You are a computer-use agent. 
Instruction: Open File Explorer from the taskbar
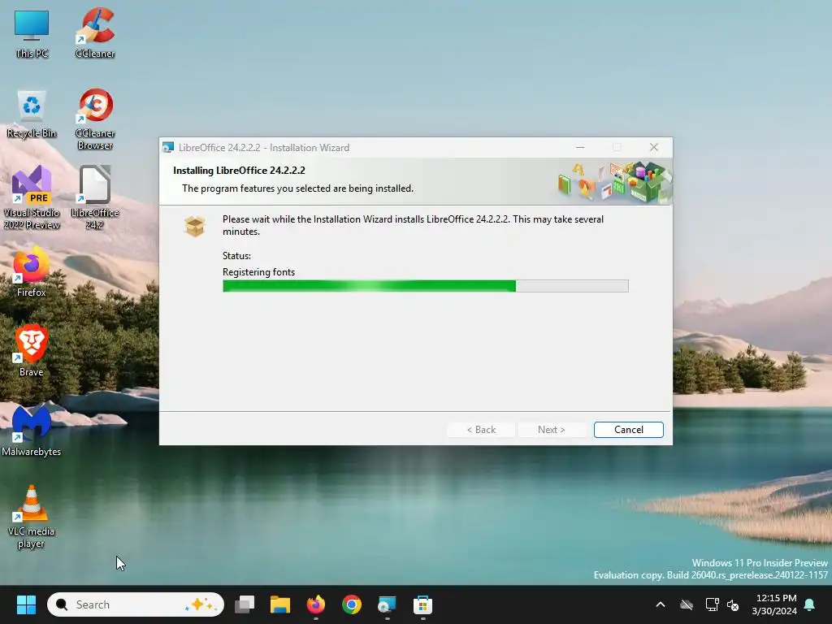click(x=280, y=604)
